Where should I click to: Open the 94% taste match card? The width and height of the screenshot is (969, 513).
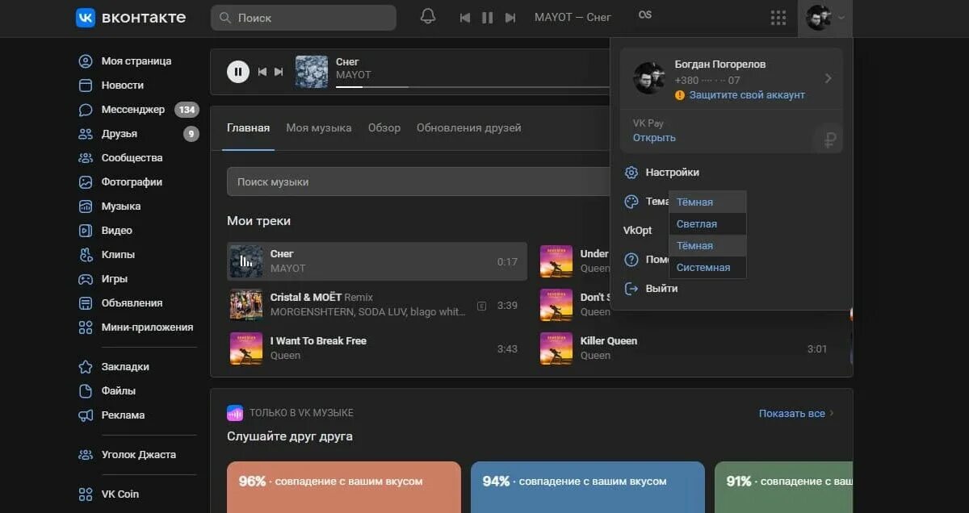588,487
